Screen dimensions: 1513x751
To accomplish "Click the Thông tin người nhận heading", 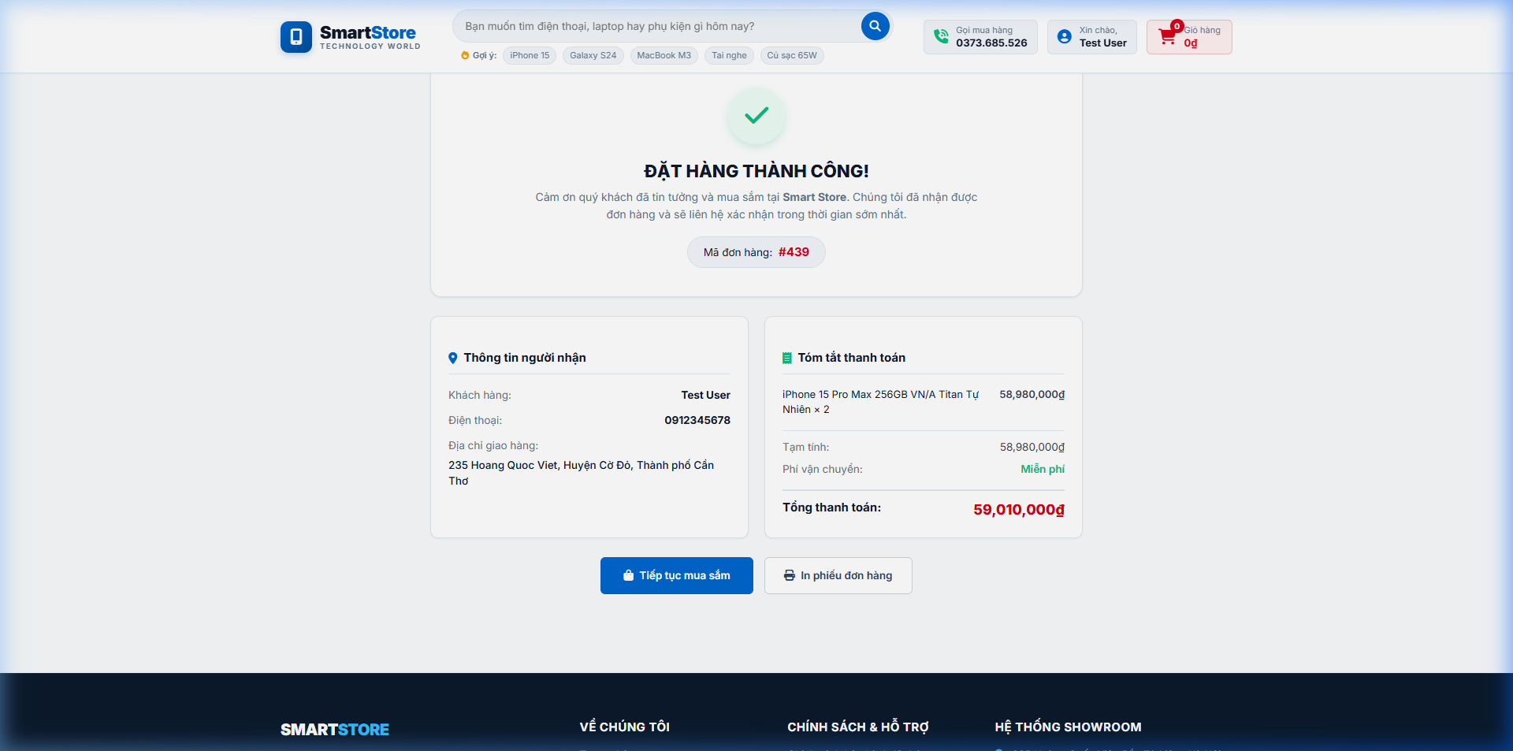I will tap(525, 358).
